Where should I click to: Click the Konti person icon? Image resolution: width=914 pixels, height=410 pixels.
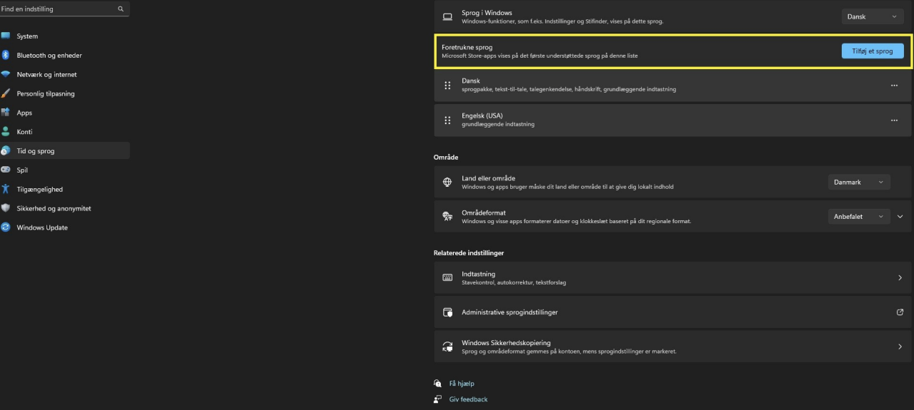tap(5, 132)
